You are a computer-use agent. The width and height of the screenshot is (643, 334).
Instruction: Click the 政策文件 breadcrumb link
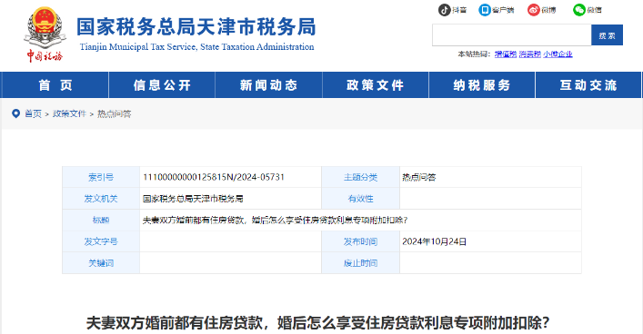pos(69,113)
